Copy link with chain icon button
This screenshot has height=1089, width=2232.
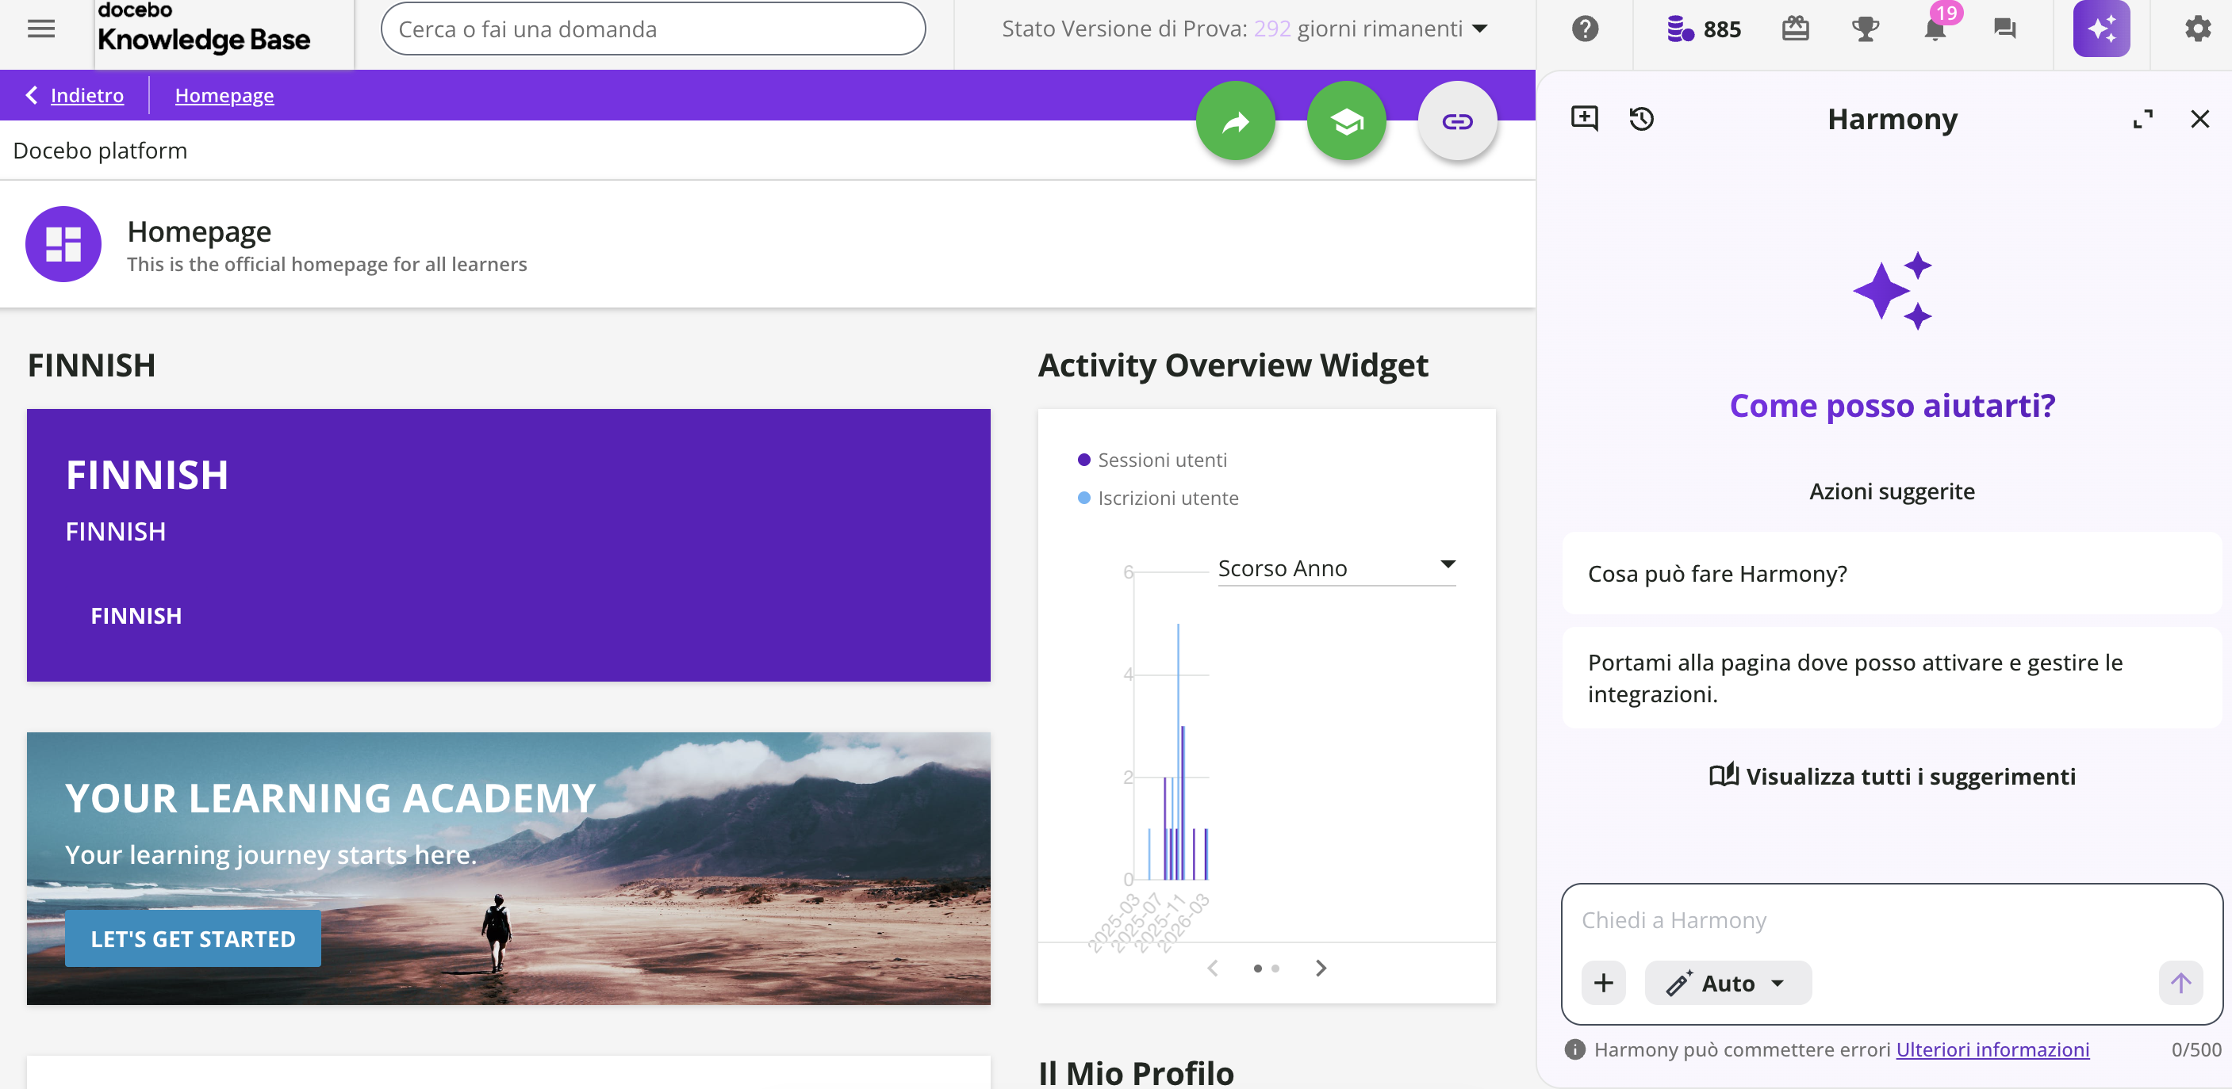(x=1456, y=121)
